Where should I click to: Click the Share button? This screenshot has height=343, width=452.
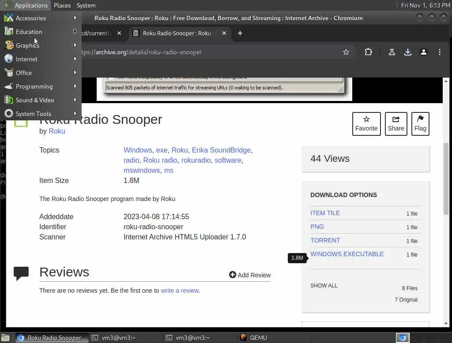396,124
